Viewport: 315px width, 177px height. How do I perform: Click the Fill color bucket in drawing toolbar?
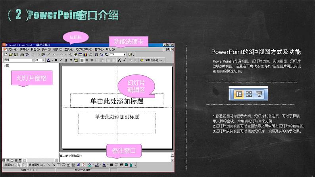[x=90, y=165]
